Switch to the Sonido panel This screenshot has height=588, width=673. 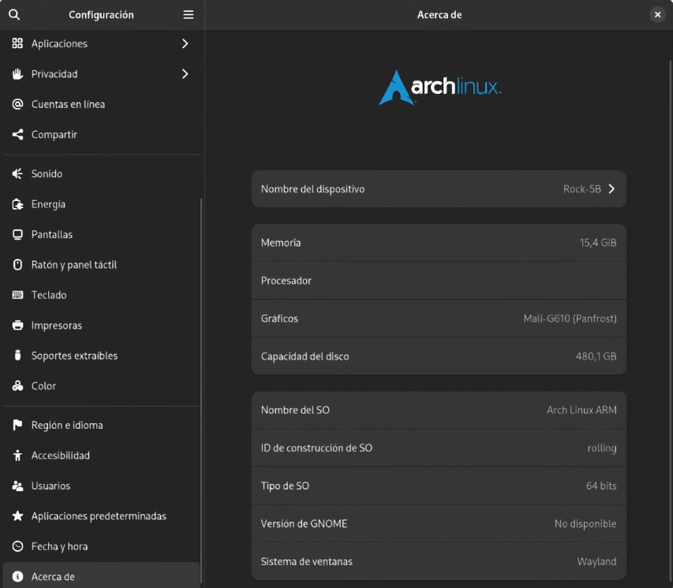click(x=101, y=173)
